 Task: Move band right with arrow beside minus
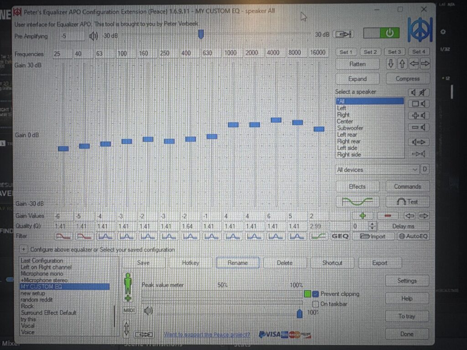(424, 216)
